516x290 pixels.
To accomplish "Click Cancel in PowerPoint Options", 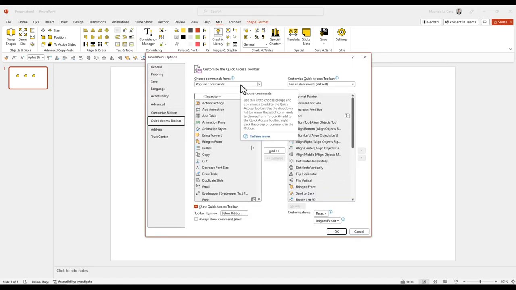I will pyautogui.click(x=359, y=232).
